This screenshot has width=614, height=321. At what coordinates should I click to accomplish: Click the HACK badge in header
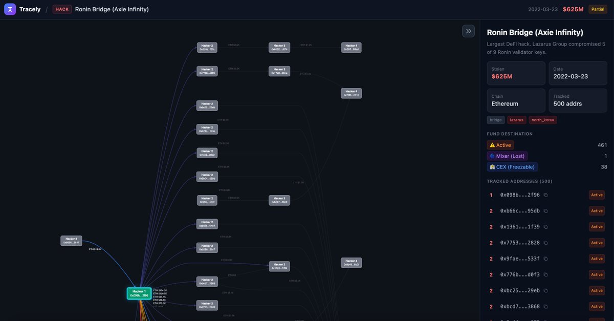tap(62, 9)
